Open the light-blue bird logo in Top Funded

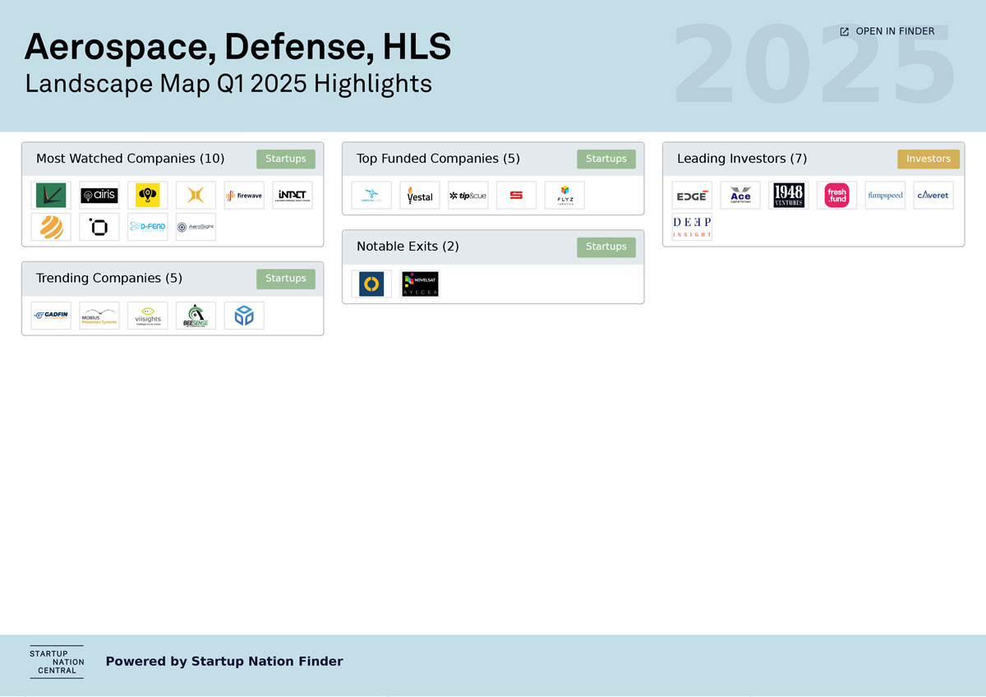pyautogui.click(x=371, y=196)
